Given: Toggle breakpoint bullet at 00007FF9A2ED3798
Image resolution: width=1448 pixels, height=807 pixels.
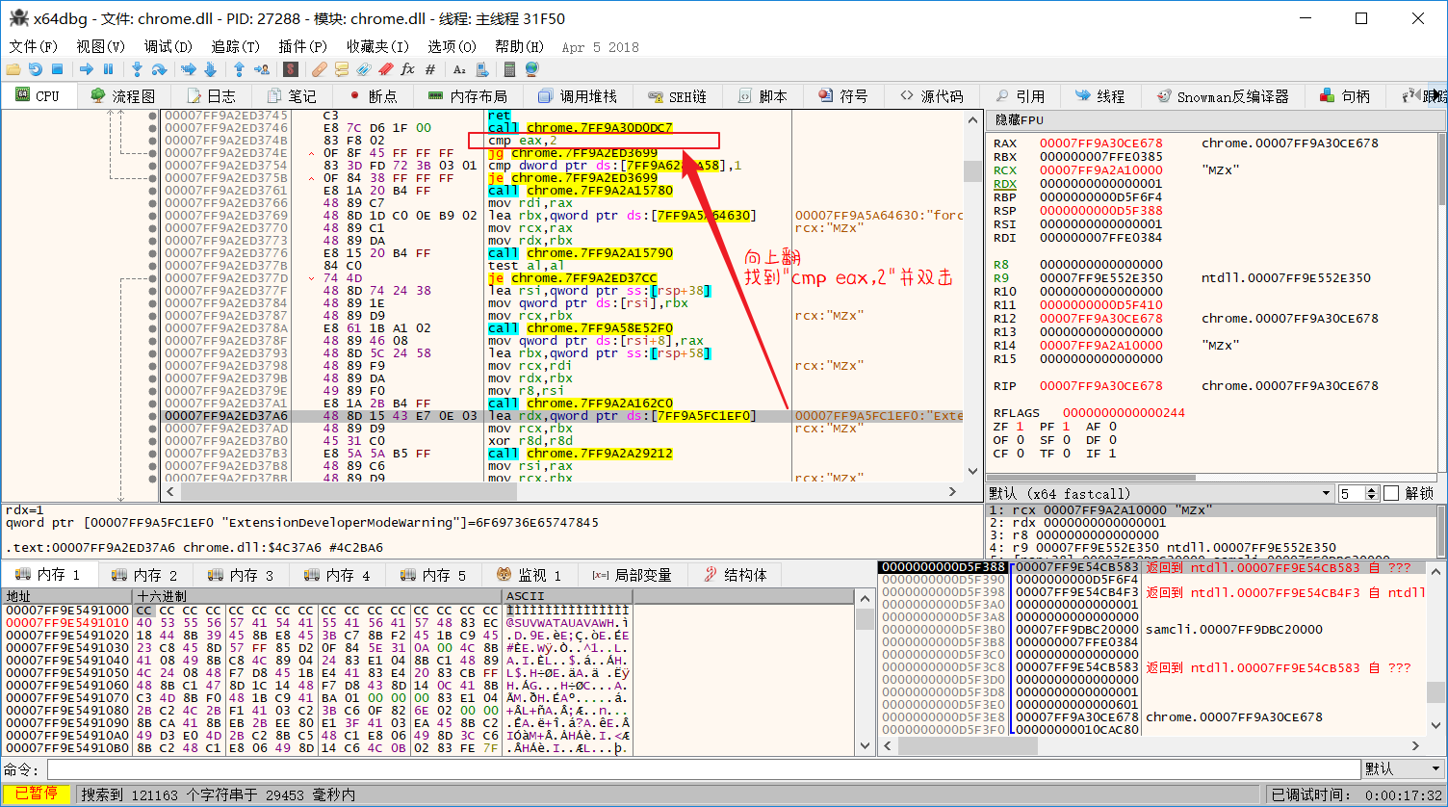Looking at the screenshot, I should (x=152, y=366).
